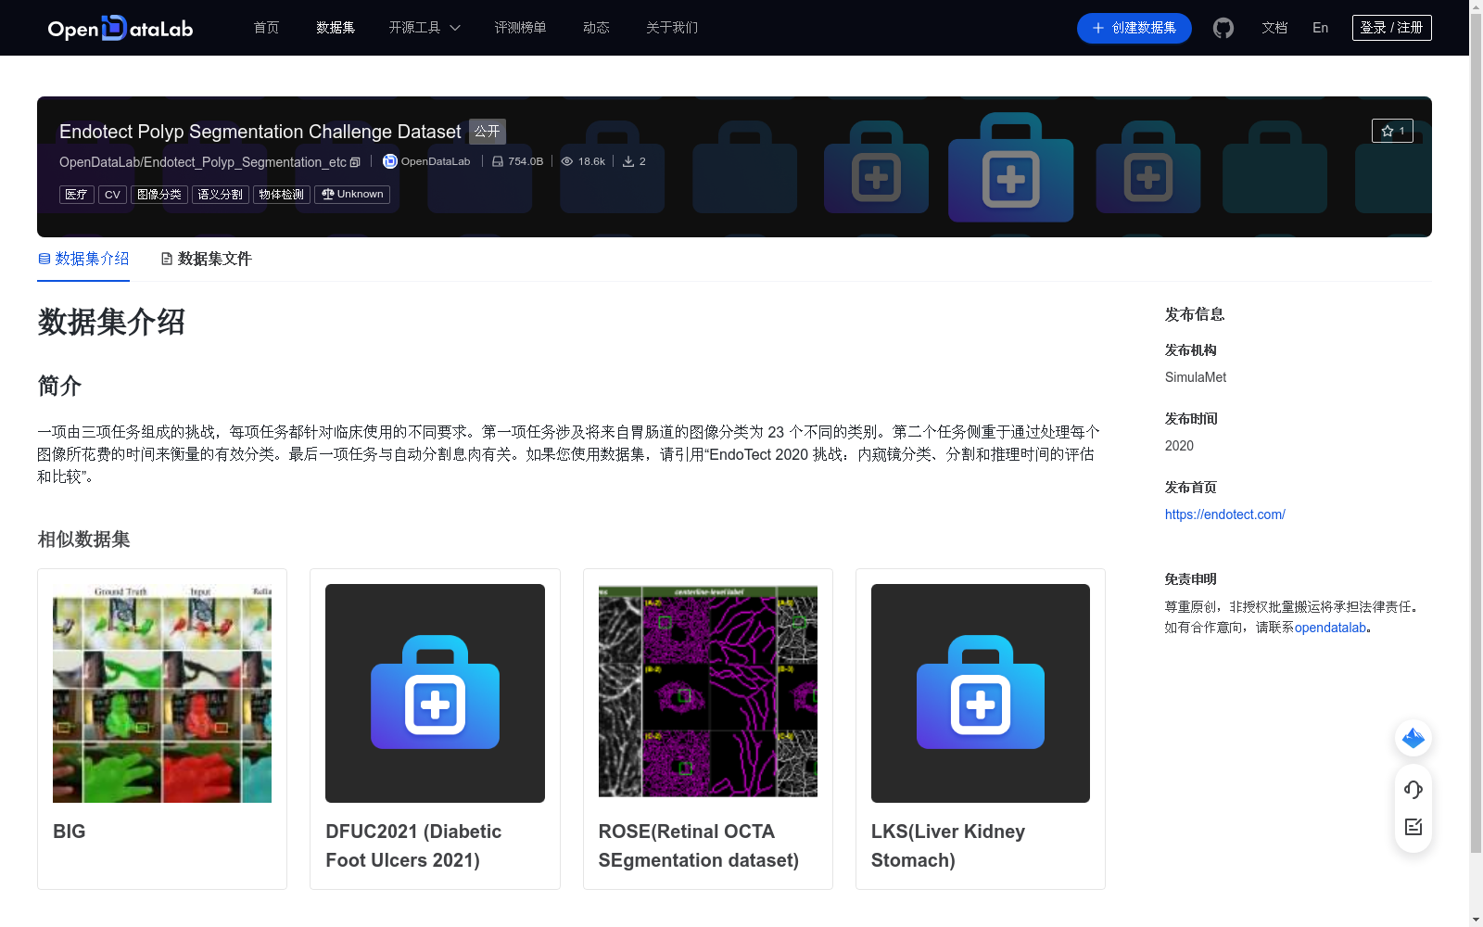Open the 数据集 nav item
Viewport: 1483px width, 927px height.
click(336, 28)
